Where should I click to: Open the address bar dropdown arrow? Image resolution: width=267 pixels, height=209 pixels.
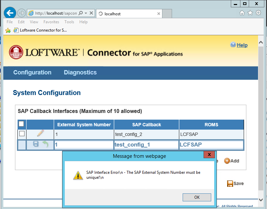pyautogui.click(x=86, y=13)
